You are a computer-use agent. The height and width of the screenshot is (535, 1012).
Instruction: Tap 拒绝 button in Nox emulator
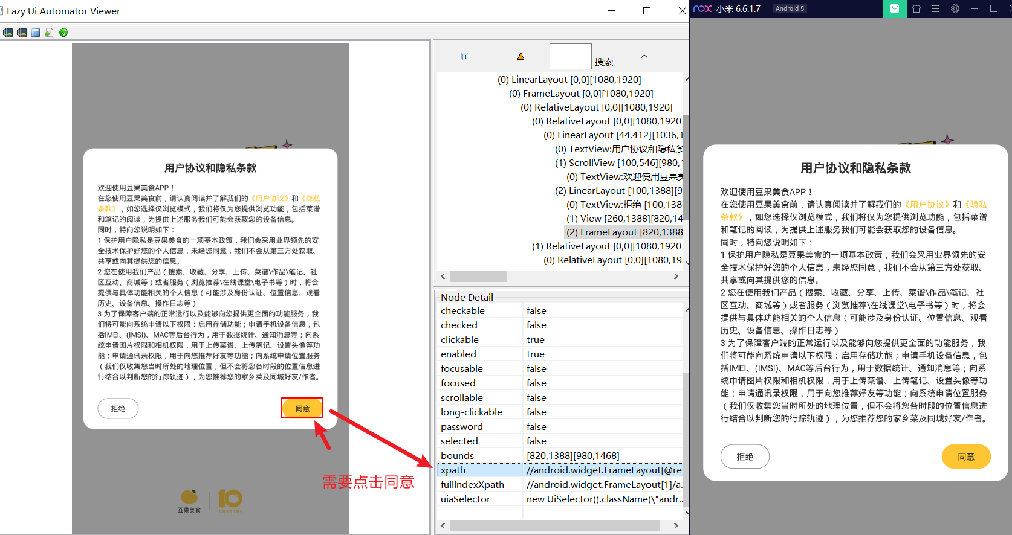(745, 457)
